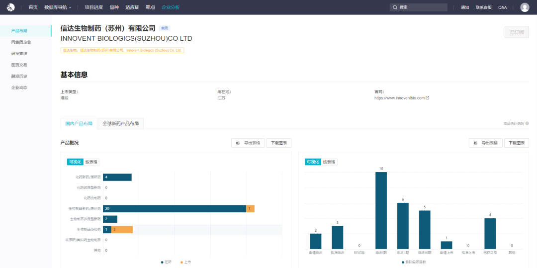The width and height of the screenshot is (537, 268).
Task: Open the Q&A link
Action: point(502,7)
